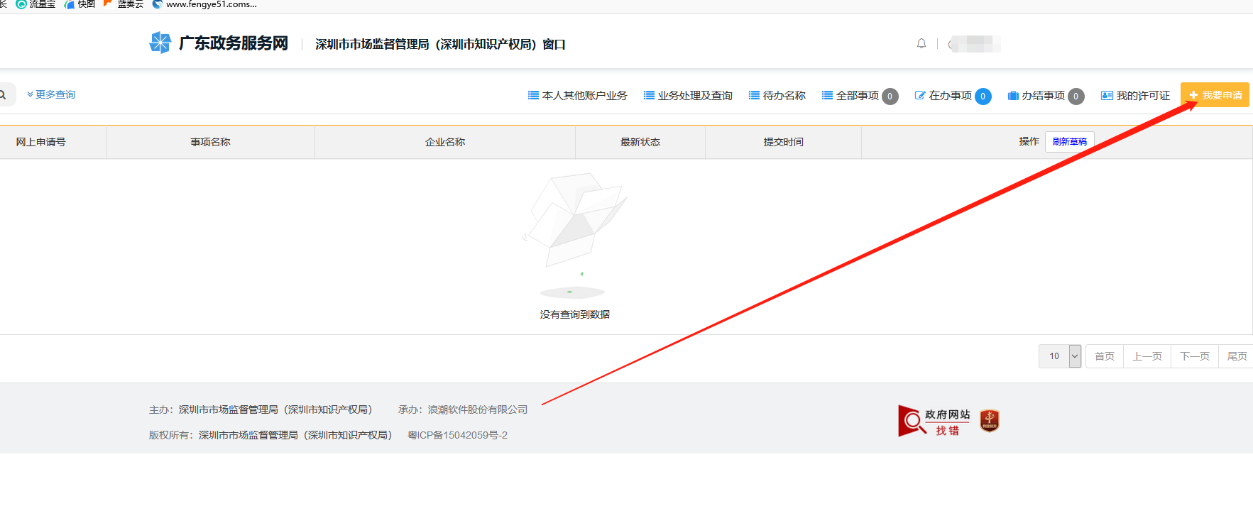
Task: Click the 流量宝 bookmark in browser bar
Action: tap(35, 4)
